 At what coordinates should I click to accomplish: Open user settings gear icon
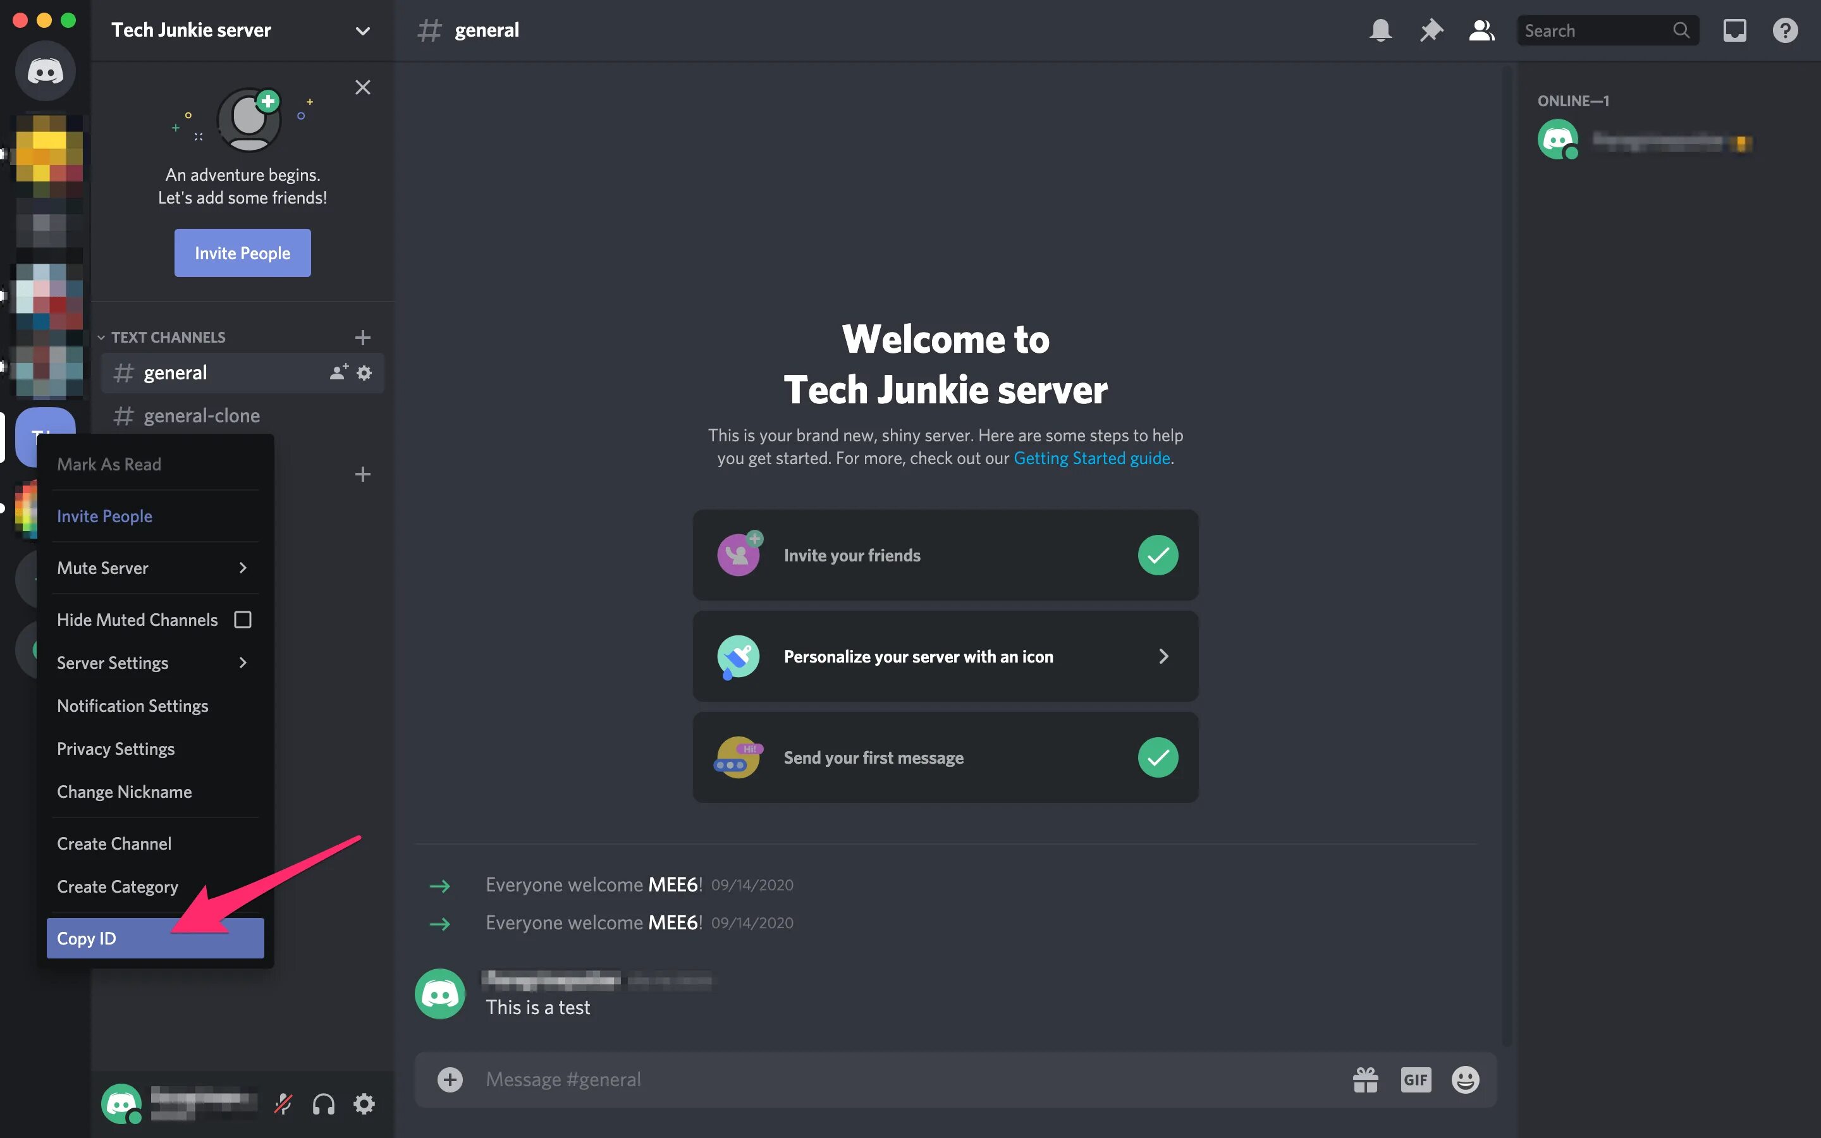(364, 1104)
